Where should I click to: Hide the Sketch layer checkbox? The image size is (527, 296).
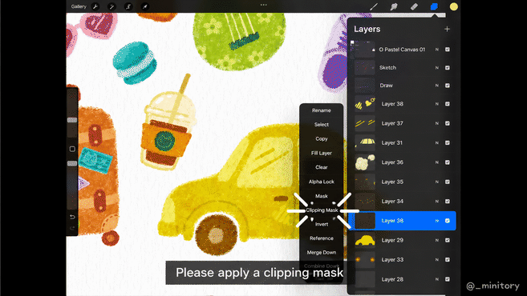[x=448, y=68]
